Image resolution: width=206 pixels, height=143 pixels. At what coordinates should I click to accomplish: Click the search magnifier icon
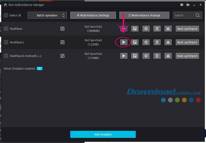(197, 15)
